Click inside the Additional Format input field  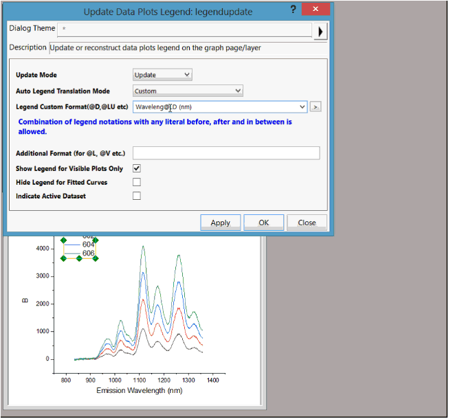pyautogui.click(x=225, y=152)
